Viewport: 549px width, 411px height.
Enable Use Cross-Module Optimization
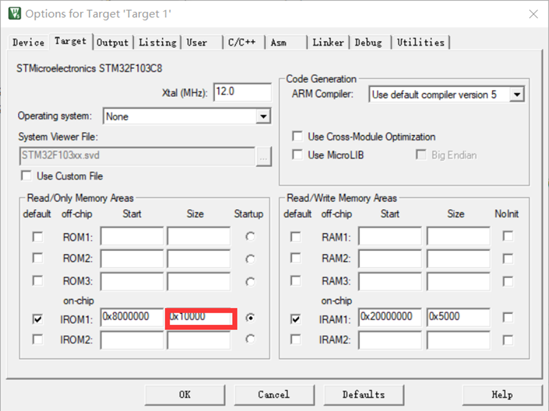297,136
